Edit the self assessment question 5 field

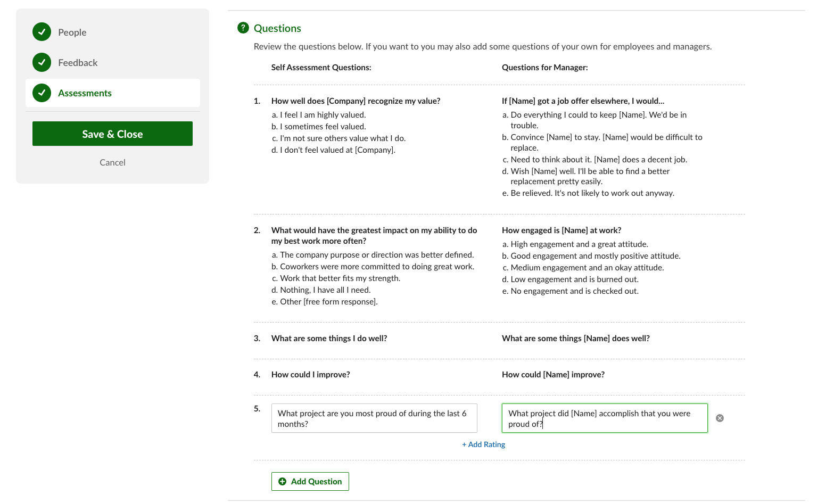374,418
